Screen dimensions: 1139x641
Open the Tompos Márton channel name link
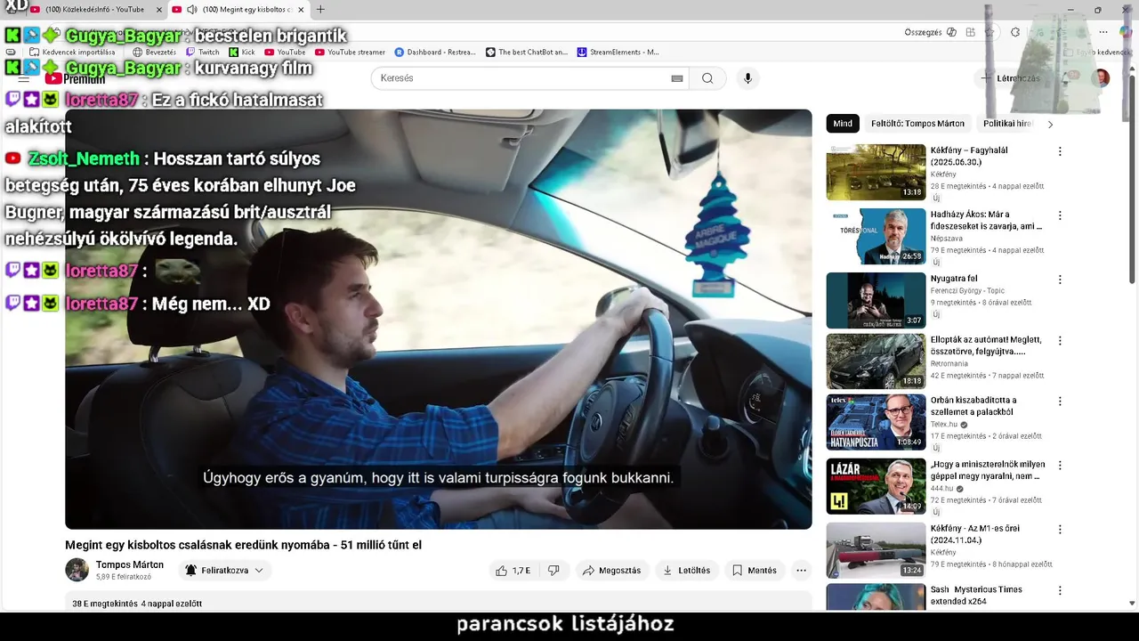point(130,564)
